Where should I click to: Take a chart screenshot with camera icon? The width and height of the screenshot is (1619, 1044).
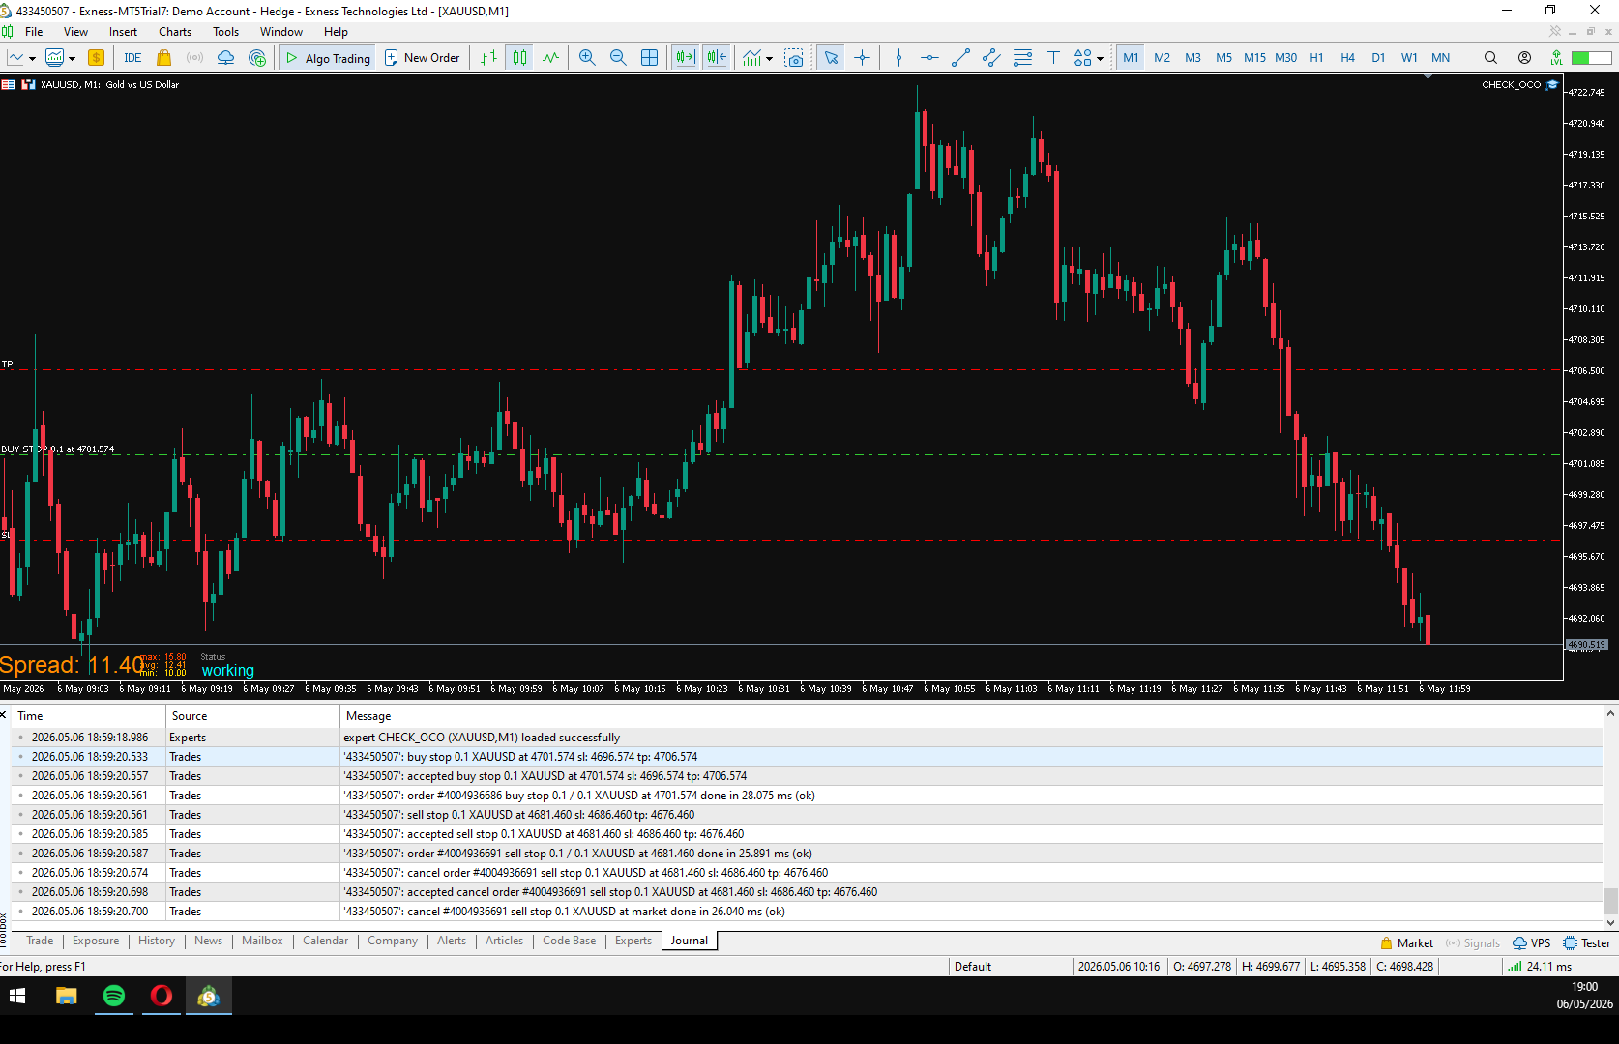[x=794, y=58]
